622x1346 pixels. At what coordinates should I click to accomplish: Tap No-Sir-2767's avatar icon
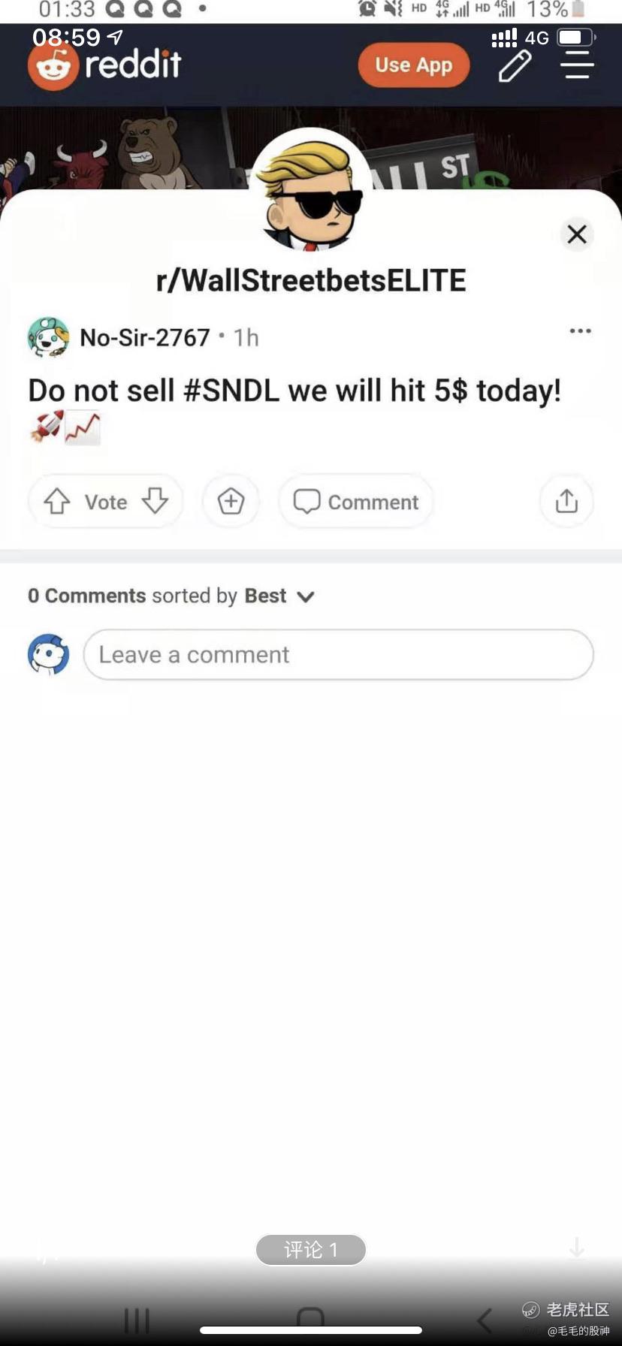49,337
